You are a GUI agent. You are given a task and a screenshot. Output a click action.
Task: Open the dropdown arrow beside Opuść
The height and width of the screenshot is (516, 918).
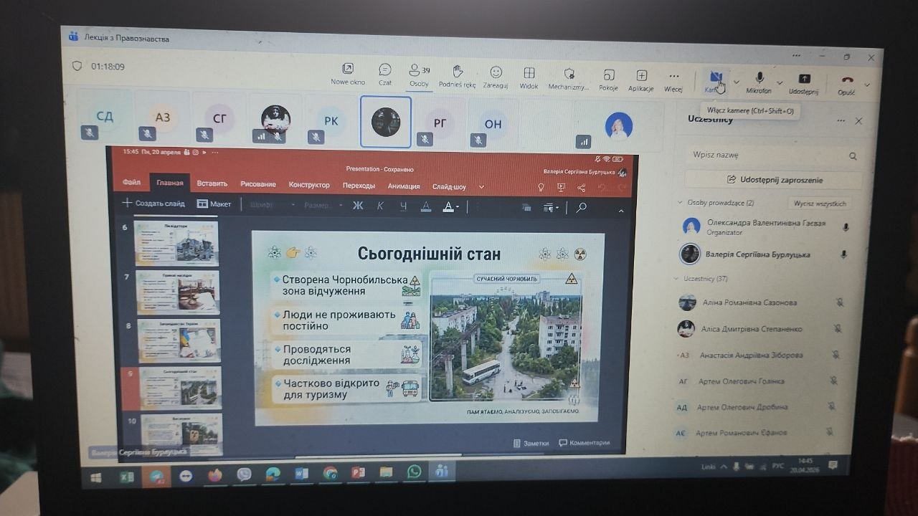point(867,85)
